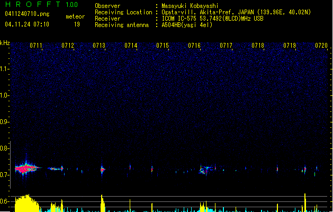
Task: Click the Receiving Location field label
Action: [123, 12]
